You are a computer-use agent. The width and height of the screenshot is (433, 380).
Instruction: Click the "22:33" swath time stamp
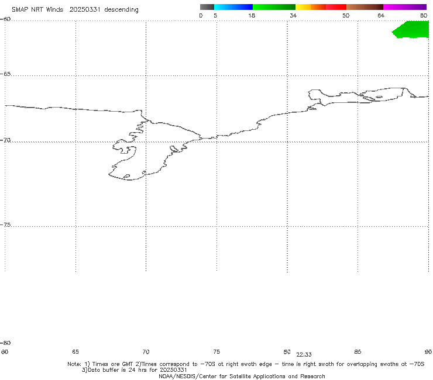tap(304, 355)
